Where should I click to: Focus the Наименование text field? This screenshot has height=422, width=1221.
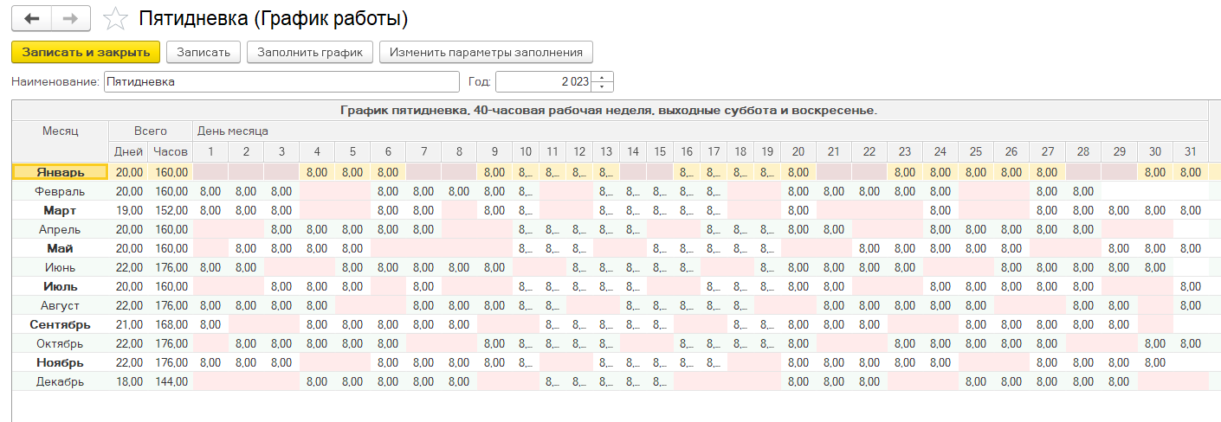click(x=281, y=81)
